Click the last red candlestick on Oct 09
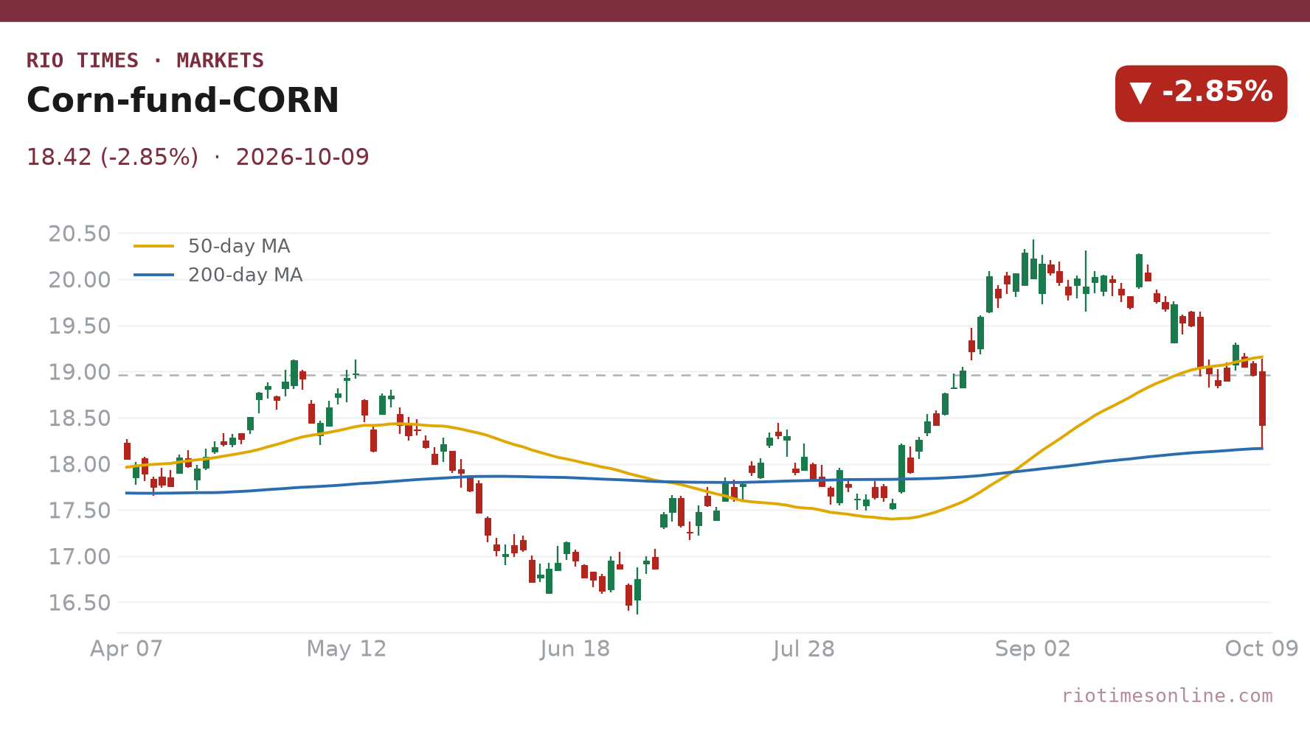Viewport: 1310px width, 736px height. point(1262,399)
